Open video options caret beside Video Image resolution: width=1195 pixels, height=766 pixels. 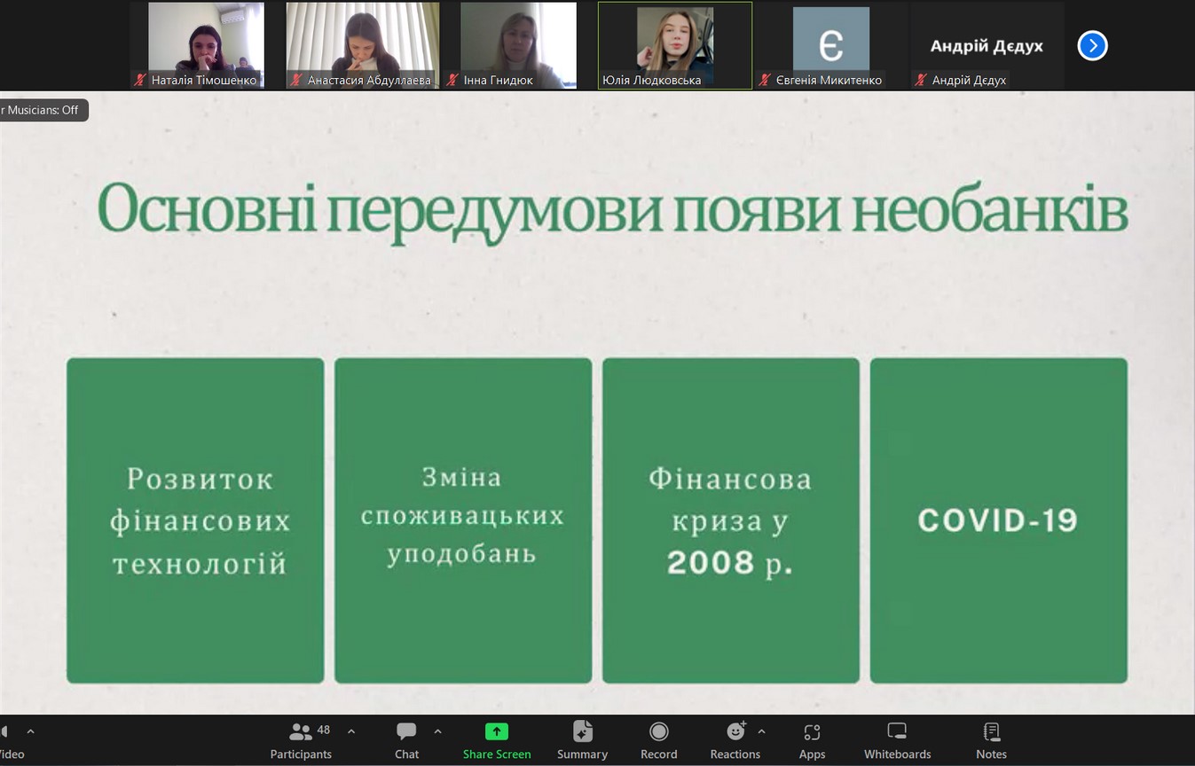[x=31, y=731]
